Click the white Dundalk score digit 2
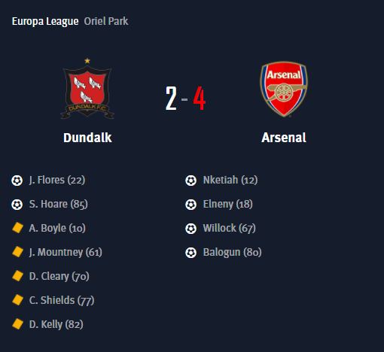The image size is (384, 352). point(171,99)
